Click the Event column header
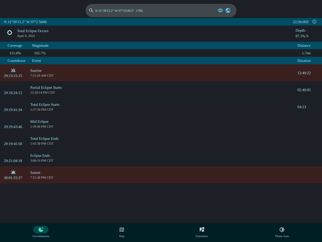Screen dimensions: 322x242 tap(37, 61)
